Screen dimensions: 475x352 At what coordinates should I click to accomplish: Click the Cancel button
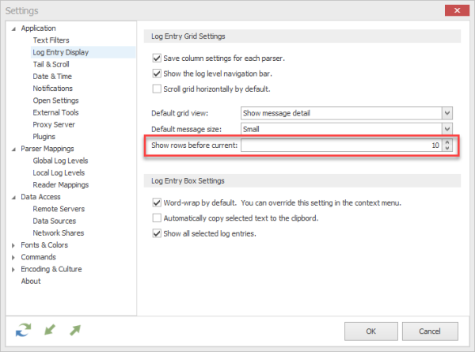click(430, 331)
